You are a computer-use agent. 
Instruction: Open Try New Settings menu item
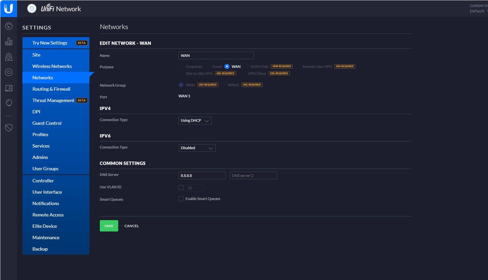click(56, 43)
